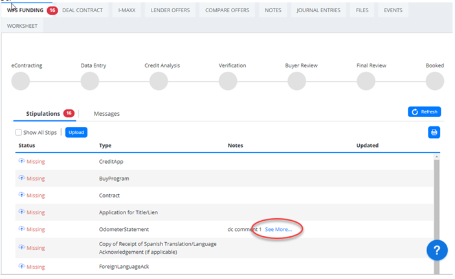The width and height of the screenshot is (455, 279).
Task: Select the Booked stage circle
Action: tap(435, 81)
